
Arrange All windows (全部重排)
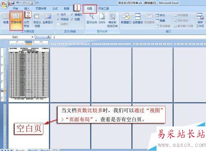click(x=138, y=18)
